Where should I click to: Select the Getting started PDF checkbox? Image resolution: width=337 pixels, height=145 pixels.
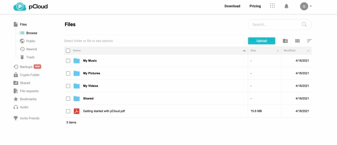click(x=68, y=111)
